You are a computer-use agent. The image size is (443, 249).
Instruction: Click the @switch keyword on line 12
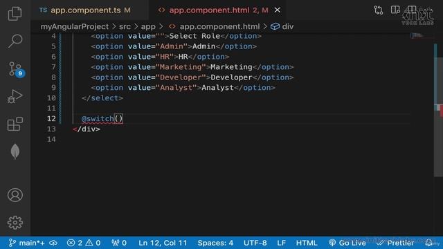pyautogui.click(x=98, y=118)
